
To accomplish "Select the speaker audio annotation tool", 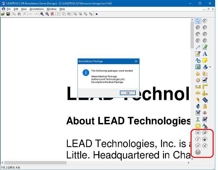I will click(x=198, y=107).
